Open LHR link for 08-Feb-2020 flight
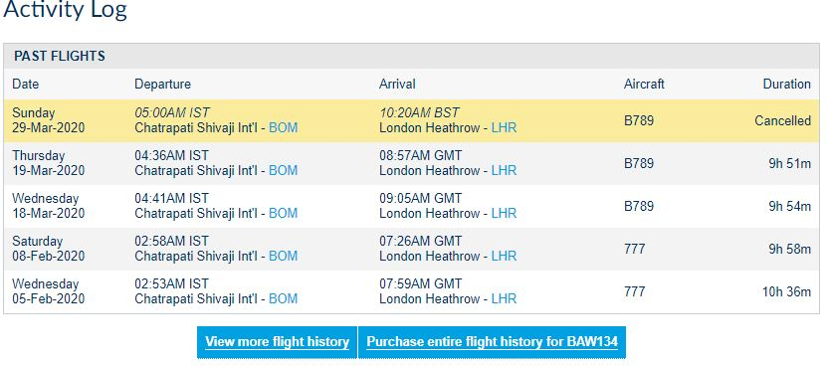The height and width of the screenshot is (368, 829). [x=504, y=257]
